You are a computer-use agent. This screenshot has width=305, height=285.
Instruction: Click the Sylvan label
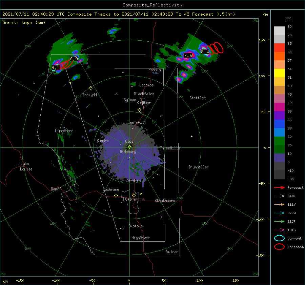(x=130, y=100)
